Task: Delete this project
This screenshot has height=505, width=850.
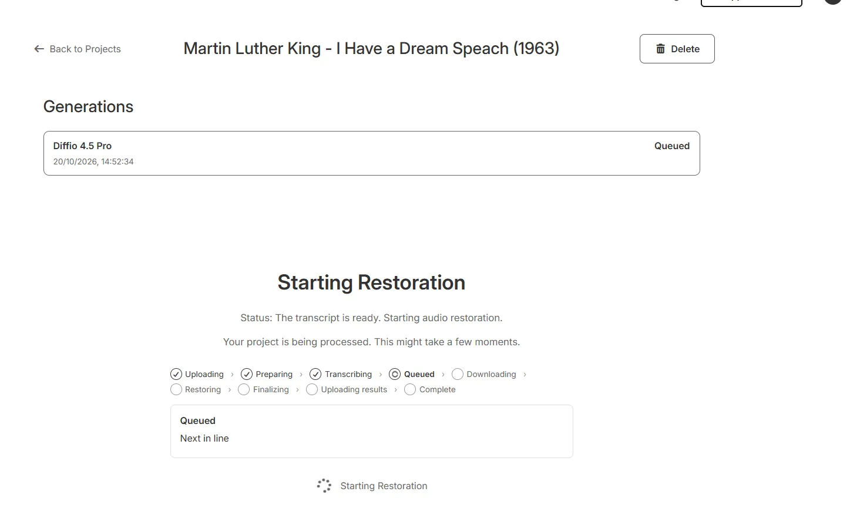Action: (677, 49)
